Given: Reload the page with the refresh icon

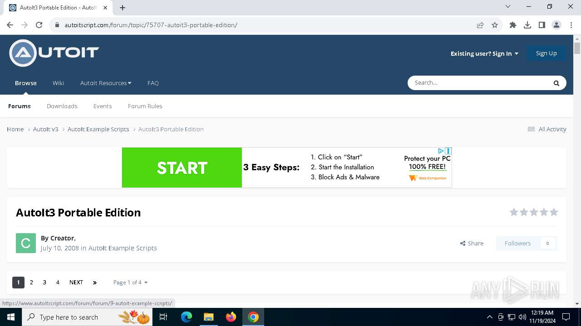Looking at the screenshot, I should 39,25.
